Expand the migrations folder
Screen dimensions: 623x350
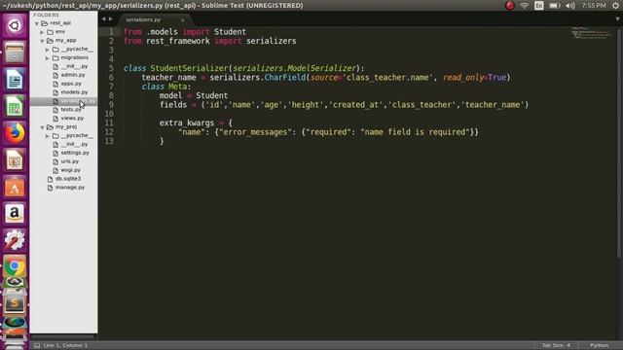pyautogui.click(x=48, y=58)
